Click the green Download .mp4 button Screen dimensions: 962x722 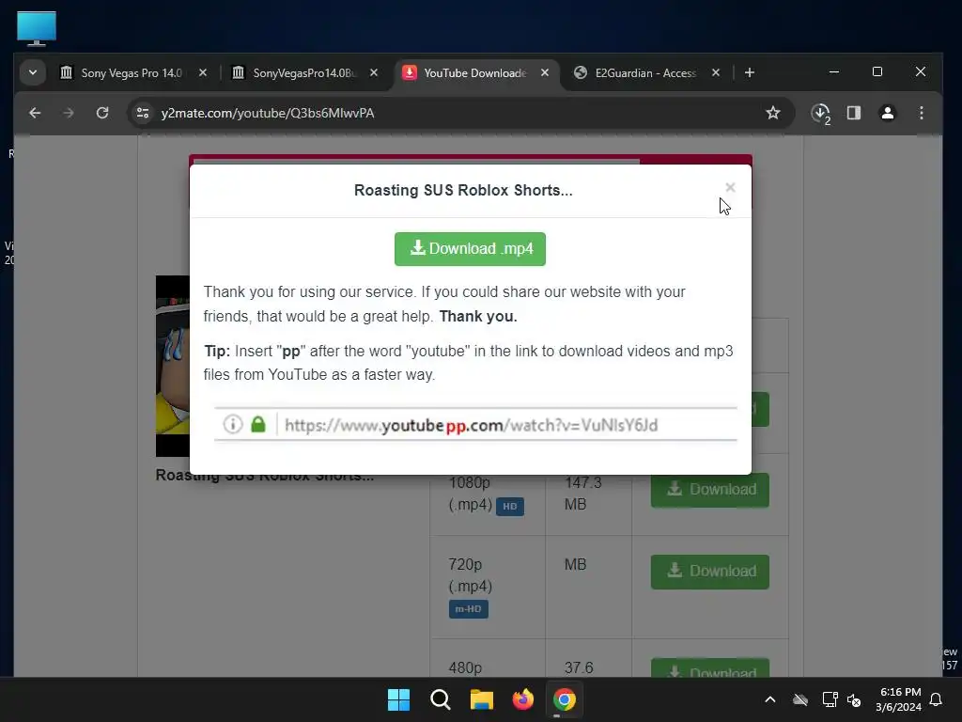[x=470, y=248]
